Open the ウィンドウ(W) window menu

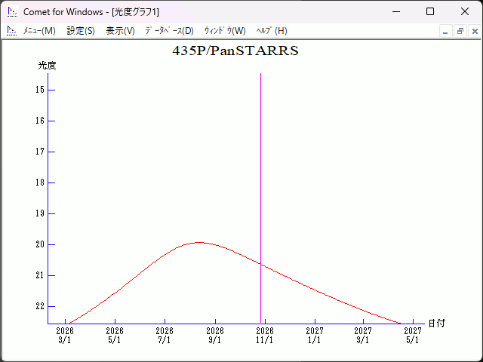pos(225,31)
